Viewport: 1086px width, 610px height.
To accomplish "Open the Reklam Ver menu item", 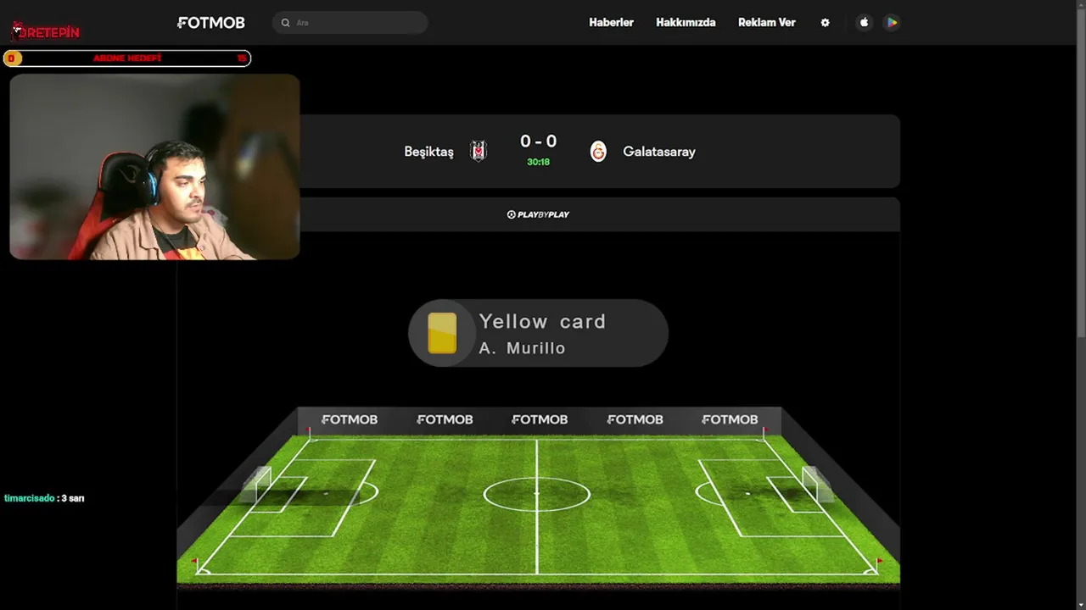I will (766, 23).
